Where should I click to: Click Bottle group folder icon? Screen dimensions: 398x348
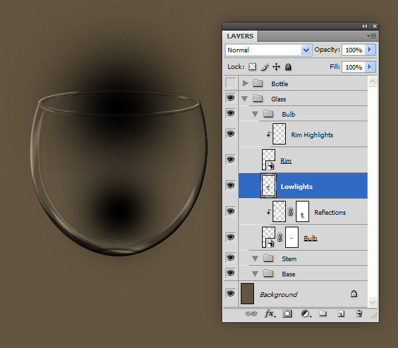257,84
